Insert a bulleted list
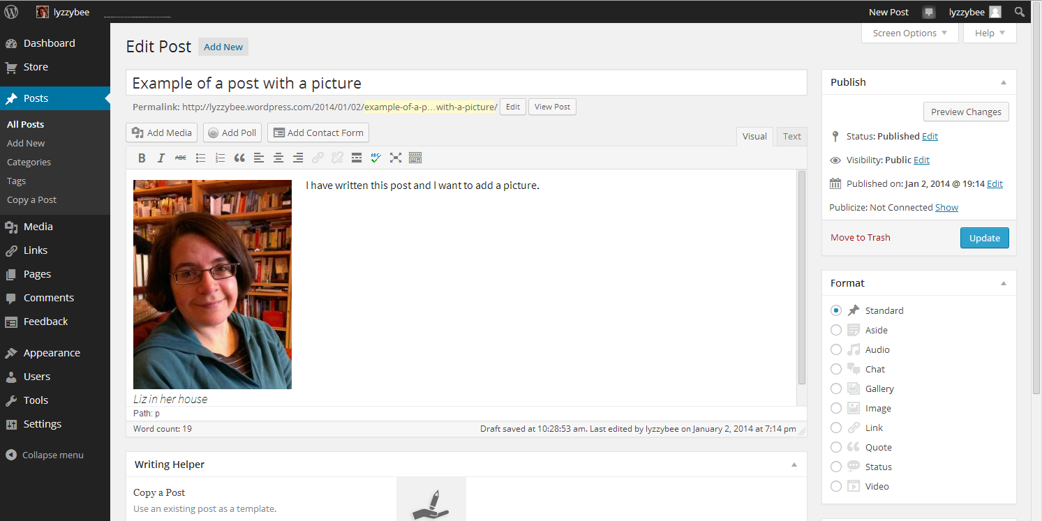Image resolution: width=1042 pixels, height=521 pixels. pyautogui.click(x=200, y=158)
